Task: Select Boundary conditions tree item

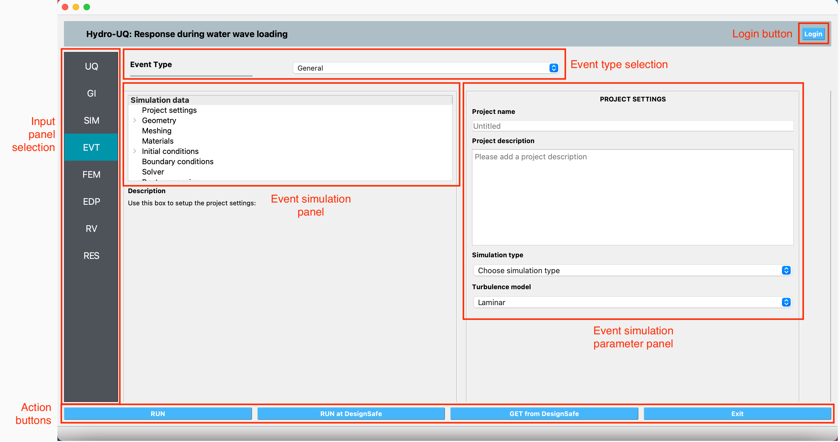Action: coord(177,161)
